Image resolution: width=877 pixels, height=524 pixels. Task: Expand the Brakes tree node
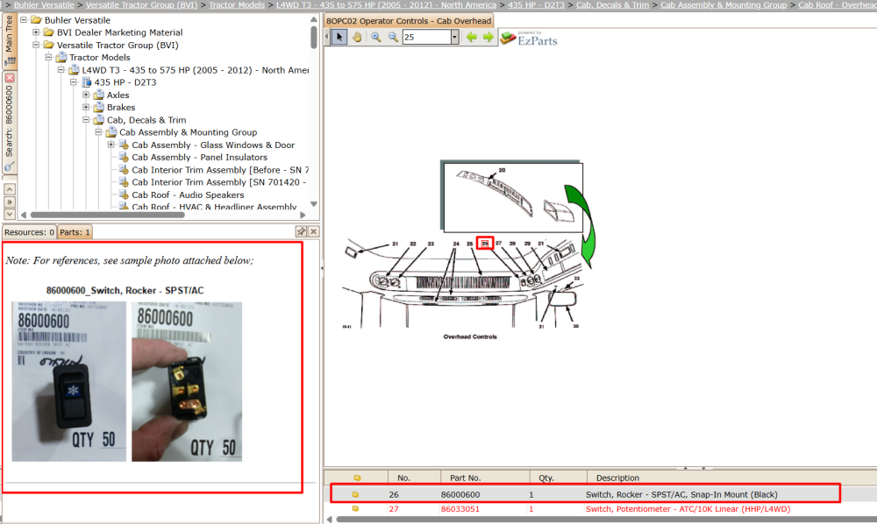[x=86, y=107]
